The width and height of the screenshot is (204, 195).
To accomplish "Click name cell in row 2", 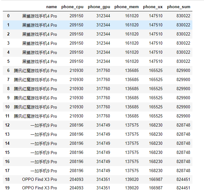I will [x=40, y=34].
